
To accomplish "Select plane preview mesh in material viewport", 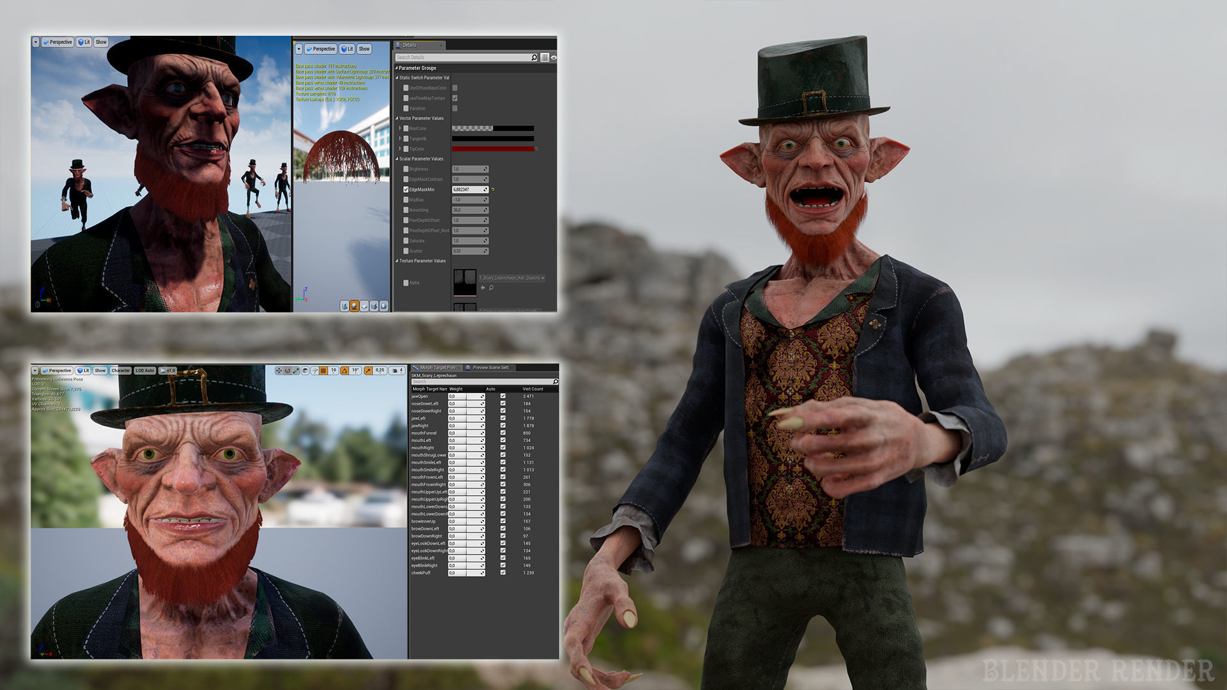I will (364, 306).
